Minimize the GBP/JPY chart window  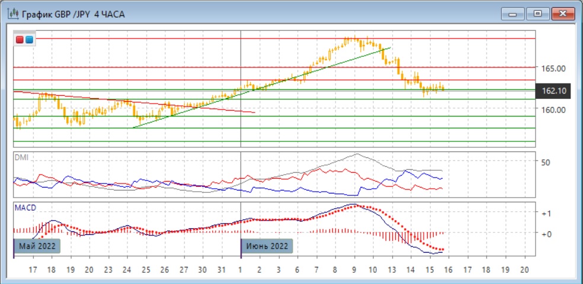(x=514, y=14)
